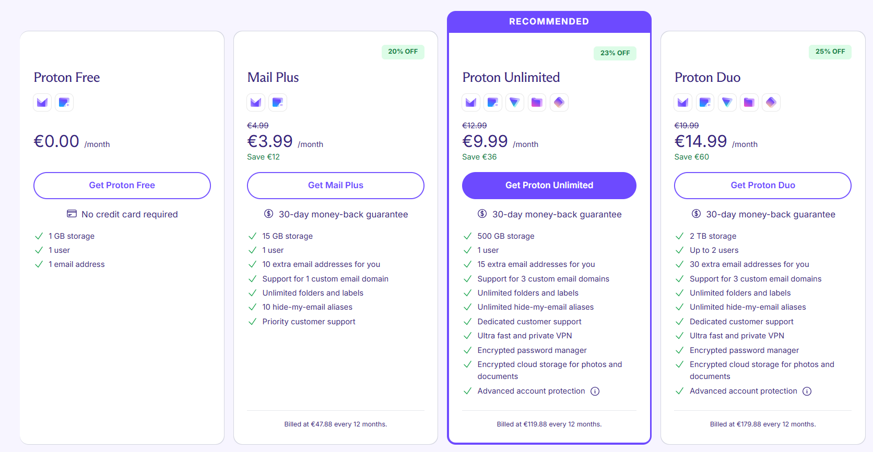Click Proton Mail icon under Proton Free
This screenshot has width=873, height=452.
pyautogui.click(x=42, y=102)
